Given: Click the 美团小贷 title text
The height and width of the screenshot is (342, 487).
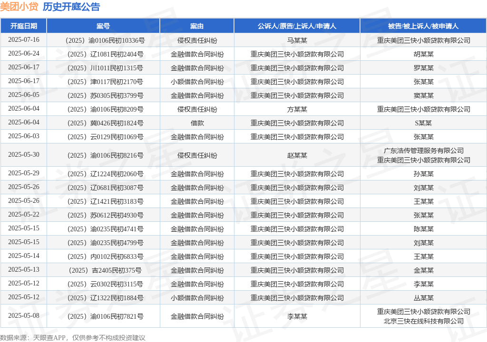Looking at the screenshot, I should coord(19,7).
